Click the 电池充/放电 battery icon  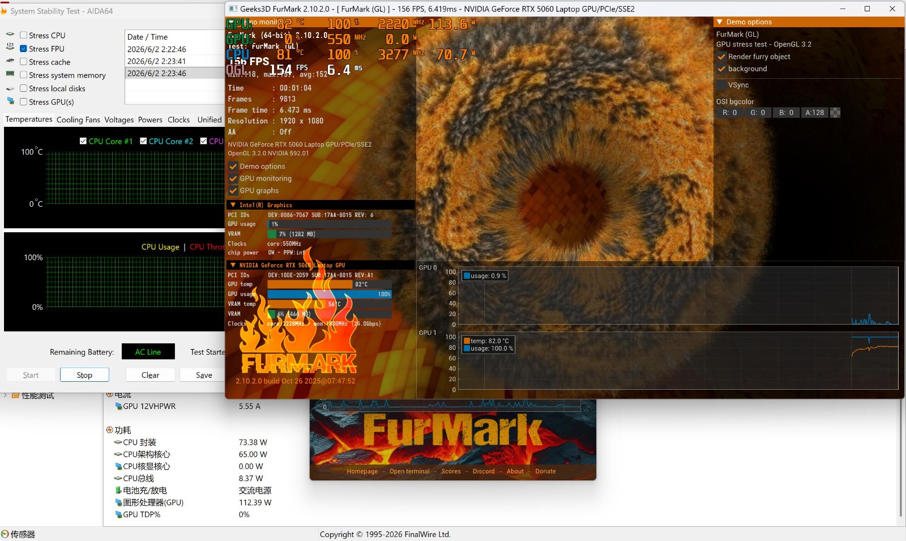[x=118, y=491]
